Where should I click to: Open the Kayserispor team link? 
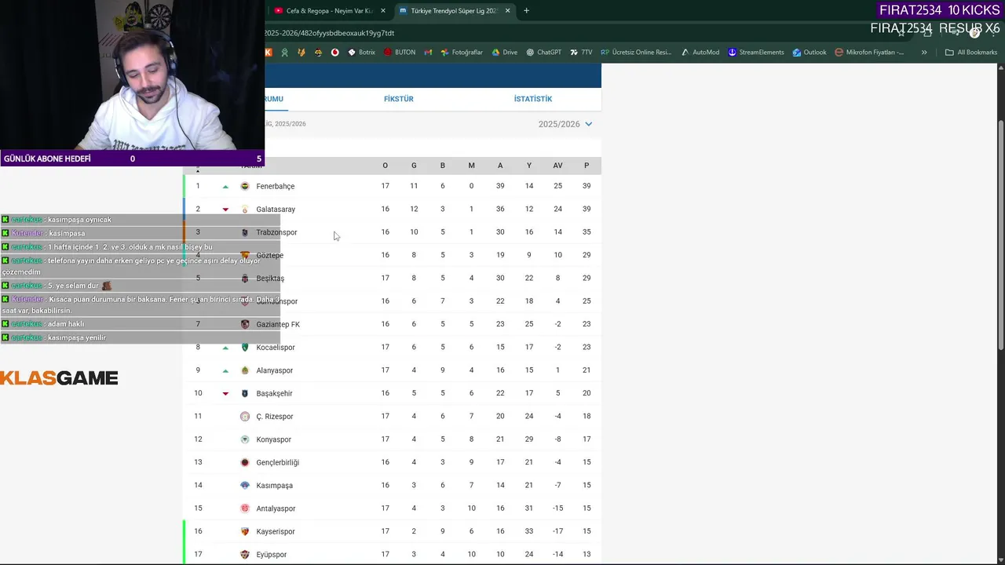276,532
